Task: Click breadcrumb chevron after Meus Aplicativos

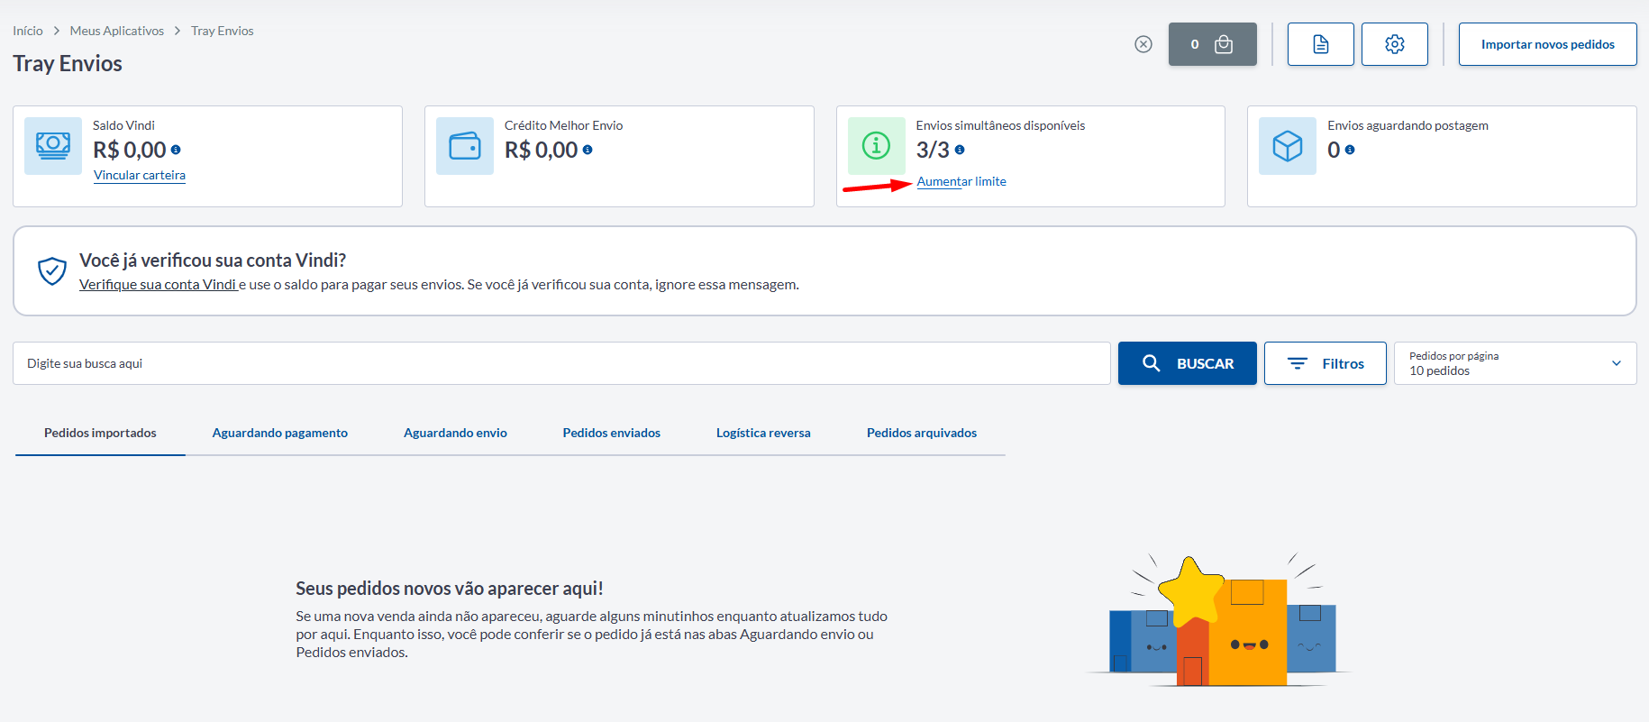Action: click(178, 31)
